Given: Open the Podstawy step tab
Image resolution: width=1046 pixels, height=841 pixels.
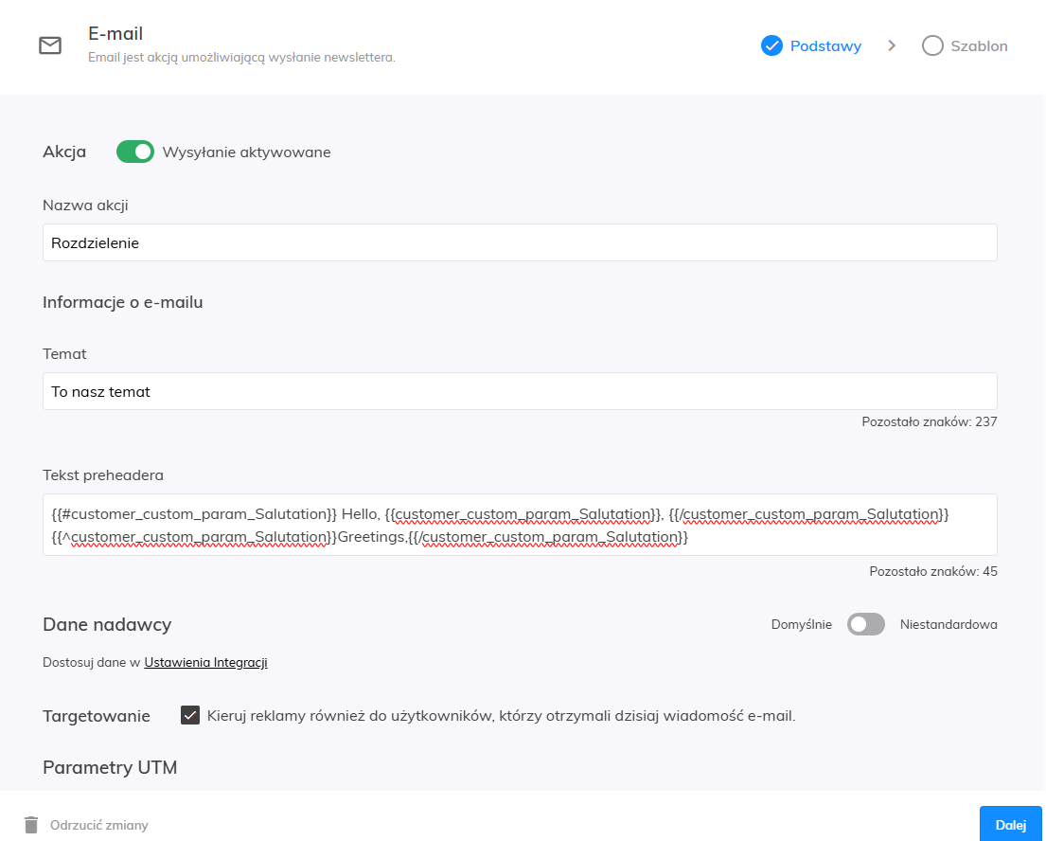Looking at the screenshot, I should click(825, 45).
